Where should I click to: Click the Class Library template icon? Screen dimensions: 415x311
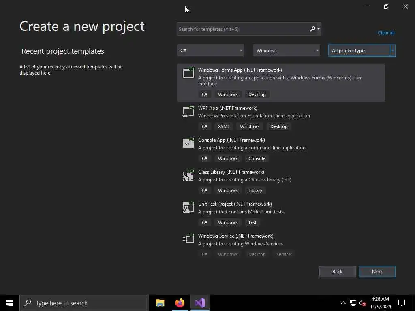click(188, 175)
